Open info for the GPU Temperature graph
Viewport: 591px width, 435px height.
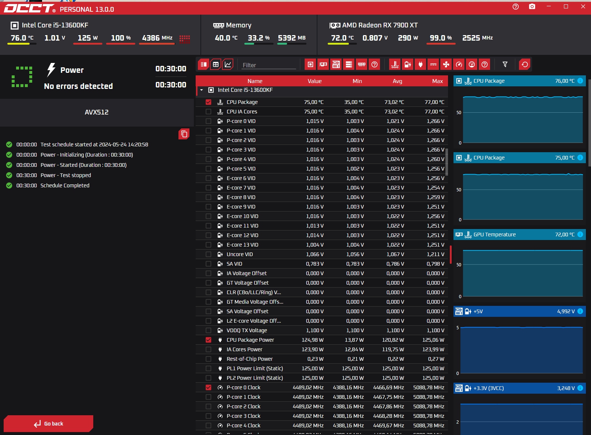(580, 235)
